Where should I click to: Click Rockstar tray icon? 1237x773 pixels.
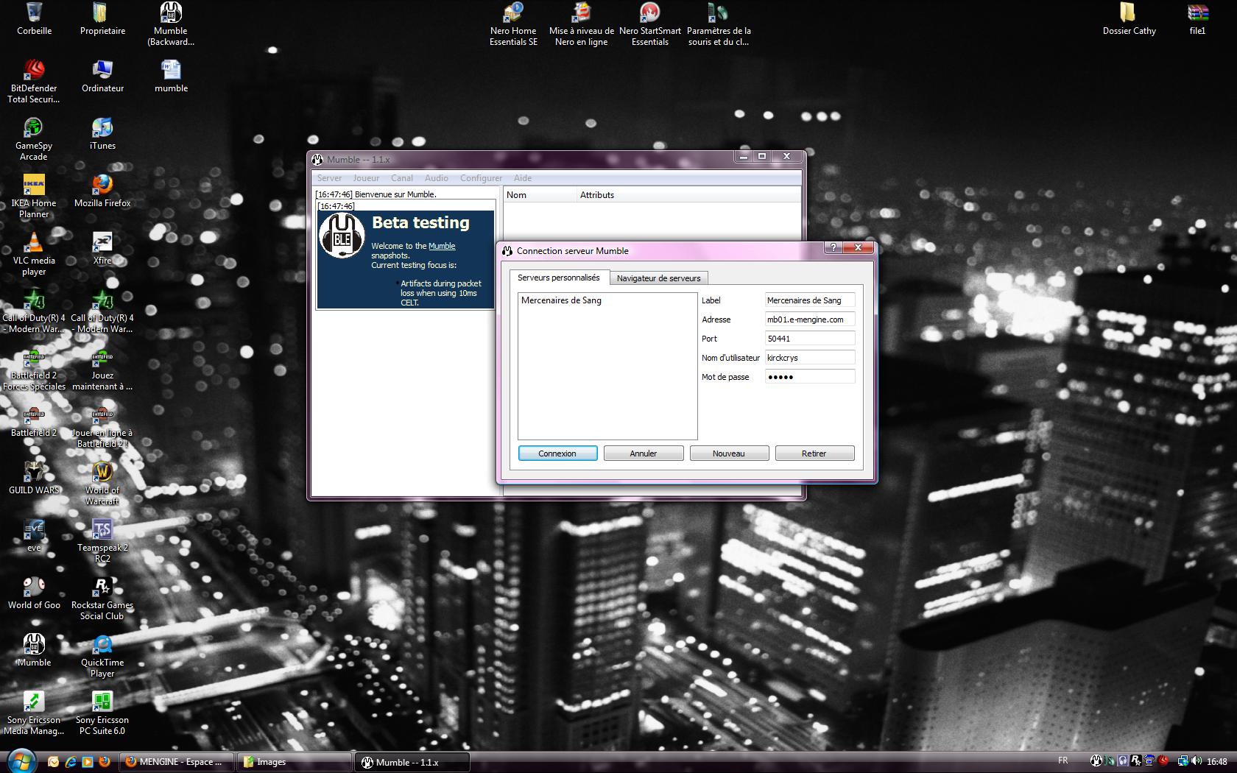pyautogui.click(x=1136, y=761)
